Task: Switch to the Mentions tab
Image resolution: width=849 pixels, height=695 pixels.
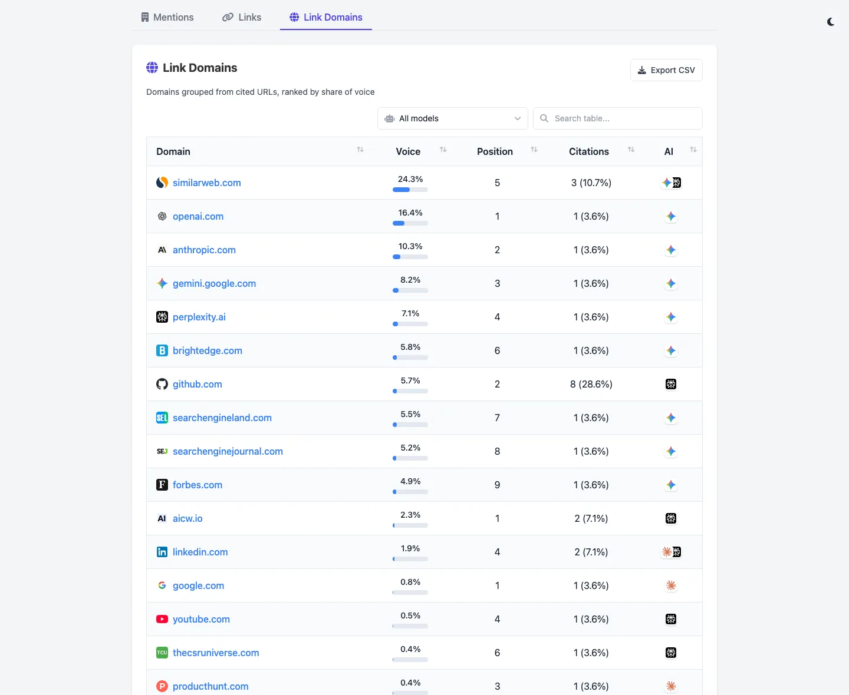Action: coord(167,17)
